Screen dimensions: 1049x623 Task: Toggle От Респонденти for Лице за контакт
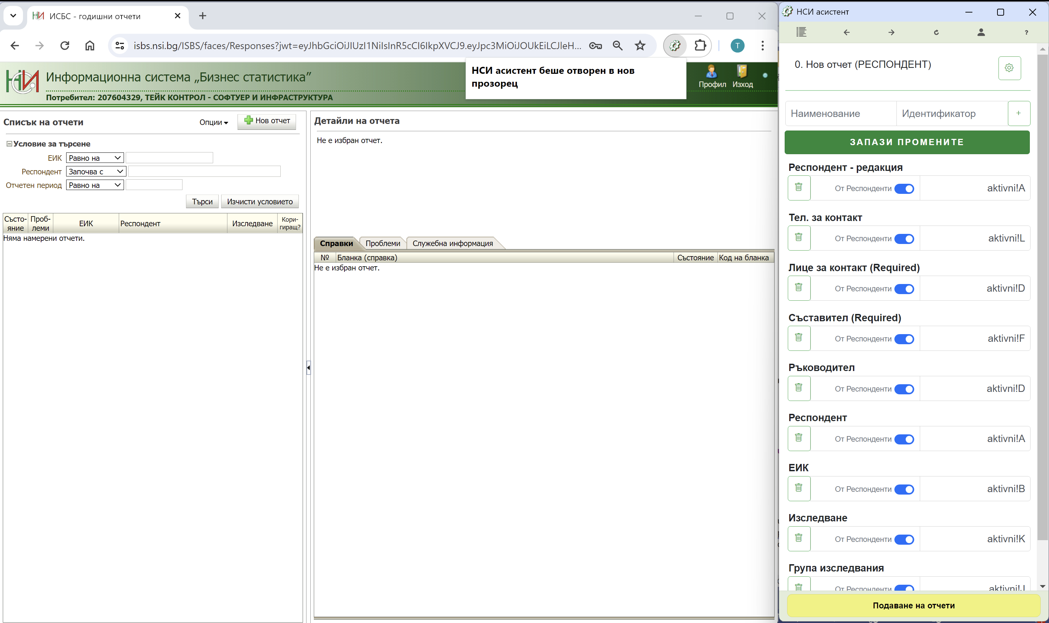(x=904, y=289)
